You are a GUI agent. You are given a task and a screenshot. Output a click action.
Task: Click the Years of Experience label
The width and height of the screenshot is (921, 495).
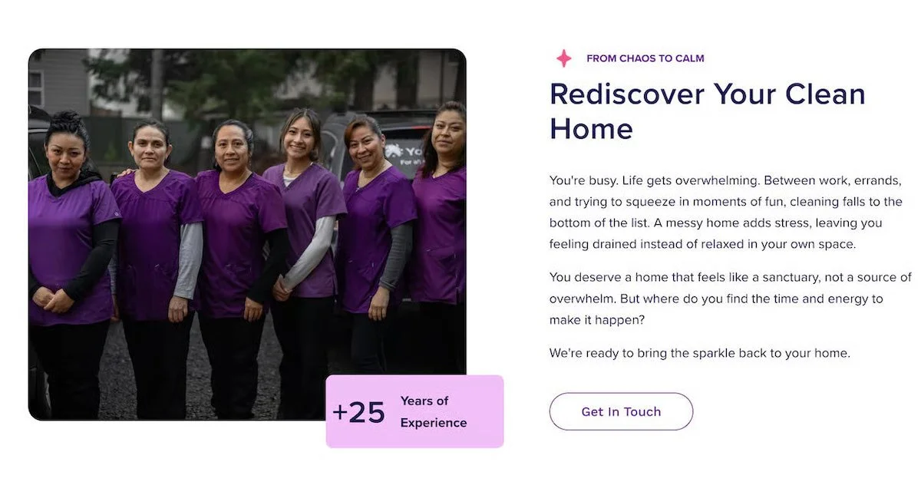pyautogui.click(x=434, y=411)
